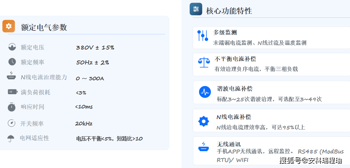
Task: Click the 额定电气参数 section heading
Action: (44, 27)
